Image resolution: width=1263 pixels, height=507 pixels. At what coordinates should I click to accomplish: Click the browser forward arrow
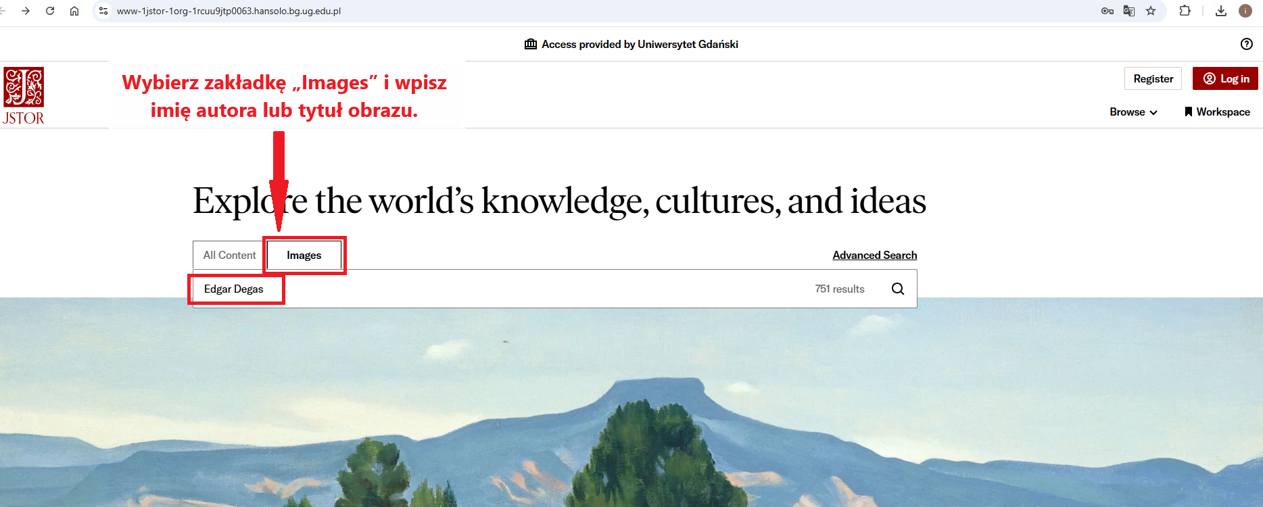(26, 11)
